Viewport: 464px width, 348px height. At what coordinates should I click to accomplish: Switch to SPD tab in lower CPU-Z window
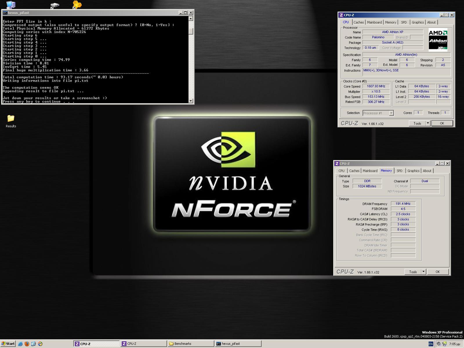pyautogui.click(x=400, y=171)
